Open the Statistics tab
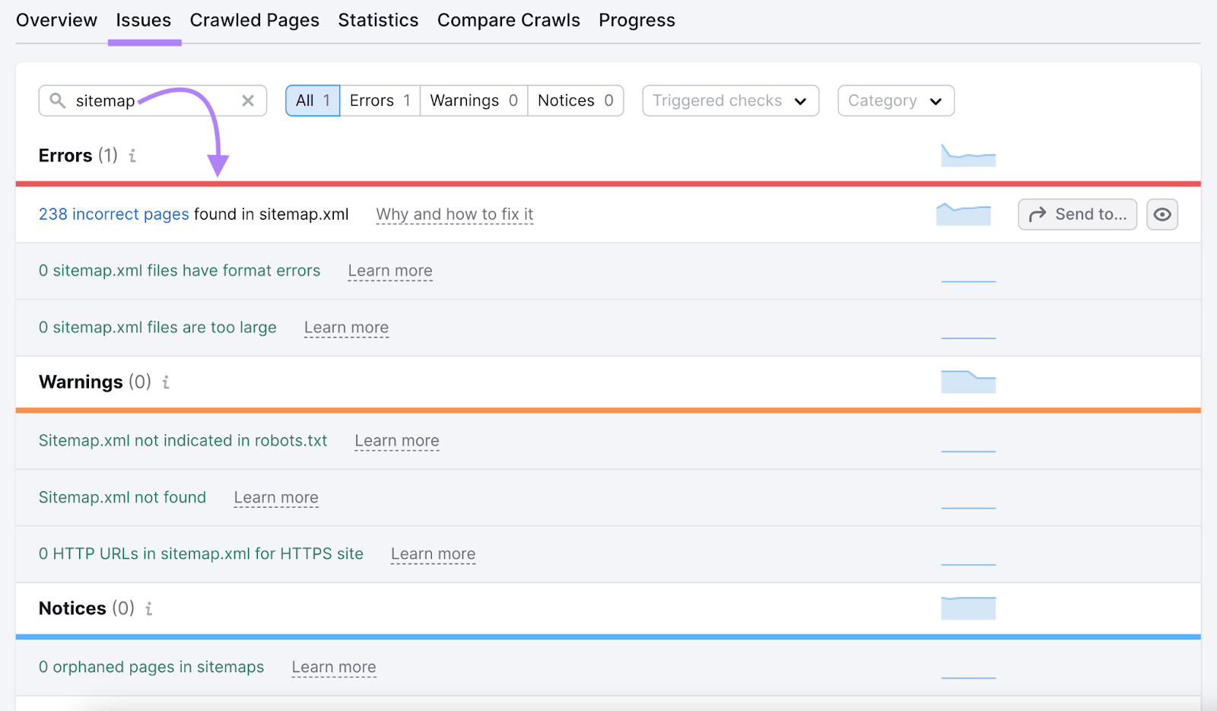This screenshot has height=711, width=1217. 378,20
